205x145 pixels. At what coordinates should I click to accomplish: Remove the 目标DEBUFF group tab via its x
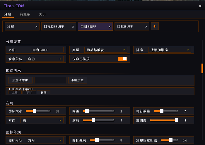[73, 27]
